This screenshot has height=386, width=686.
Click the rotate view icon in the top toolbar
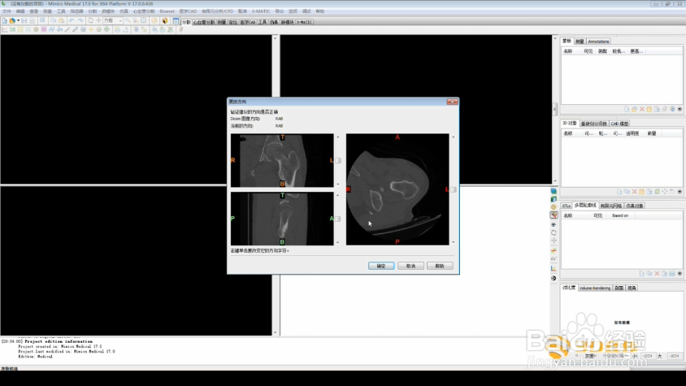[x=90, y=20]
